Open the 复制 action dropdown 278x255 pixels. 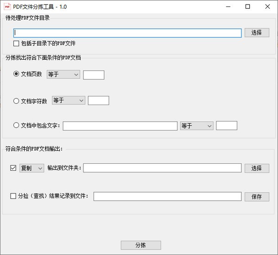point(32,168)
